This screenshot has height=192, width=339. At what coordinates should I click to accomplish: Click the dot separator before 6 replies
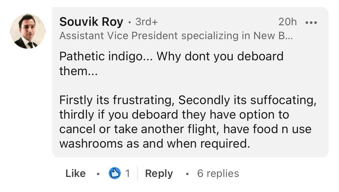(x=187, y=174)
